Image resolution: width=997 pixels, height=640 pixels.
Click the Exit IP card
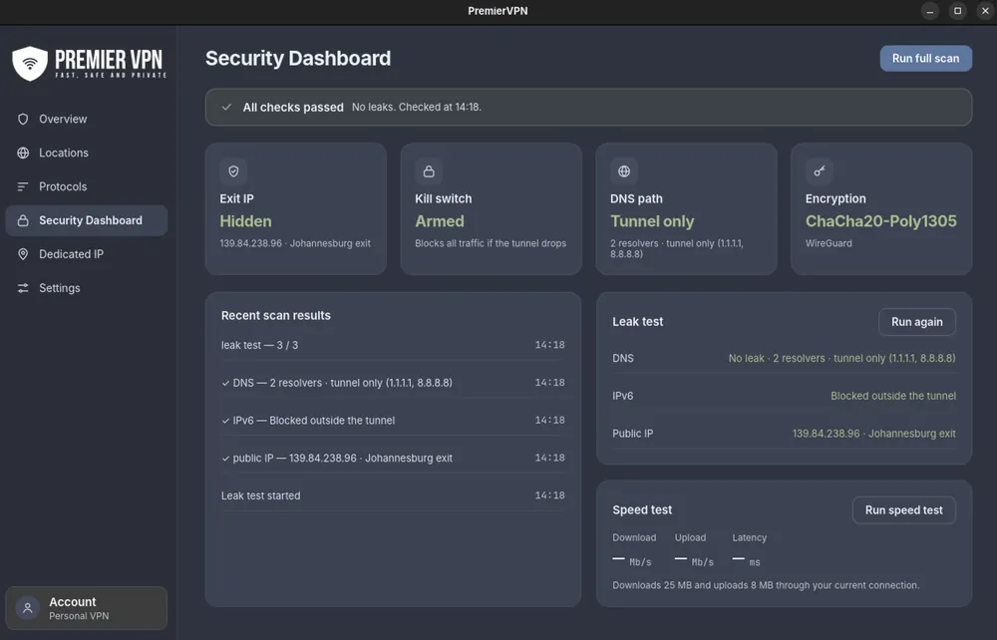296,209
